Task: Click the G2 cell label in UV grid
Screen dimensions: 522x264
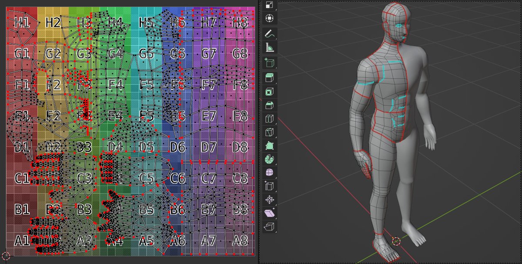Action: tap(53, 54)
